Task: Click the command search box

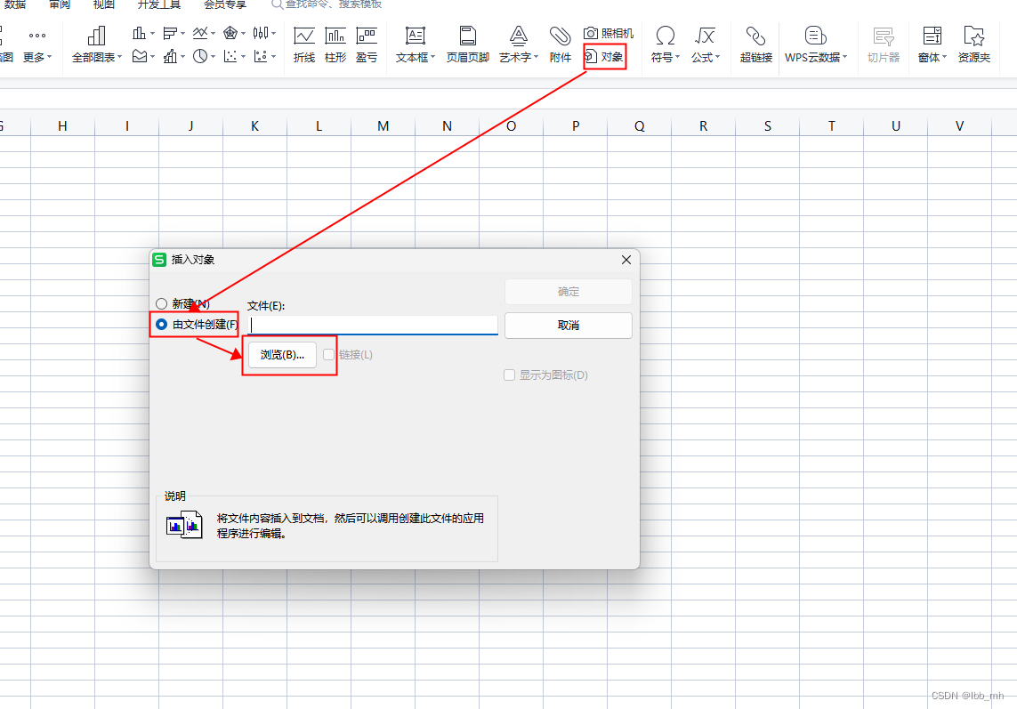Action: 327,4
